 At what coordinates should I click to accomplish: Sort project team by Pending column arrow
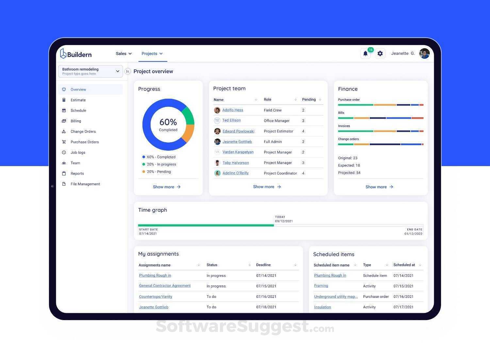click(320, 99)
